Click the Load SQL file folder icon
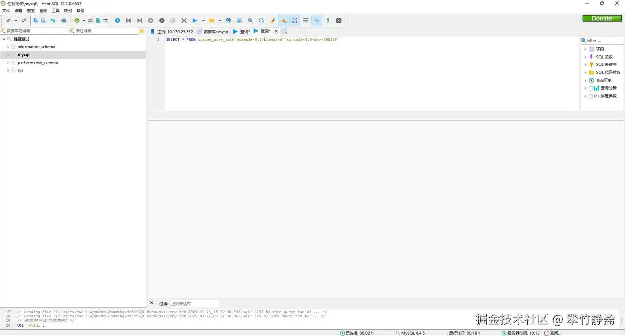The image size is (625, 336). 211,21
